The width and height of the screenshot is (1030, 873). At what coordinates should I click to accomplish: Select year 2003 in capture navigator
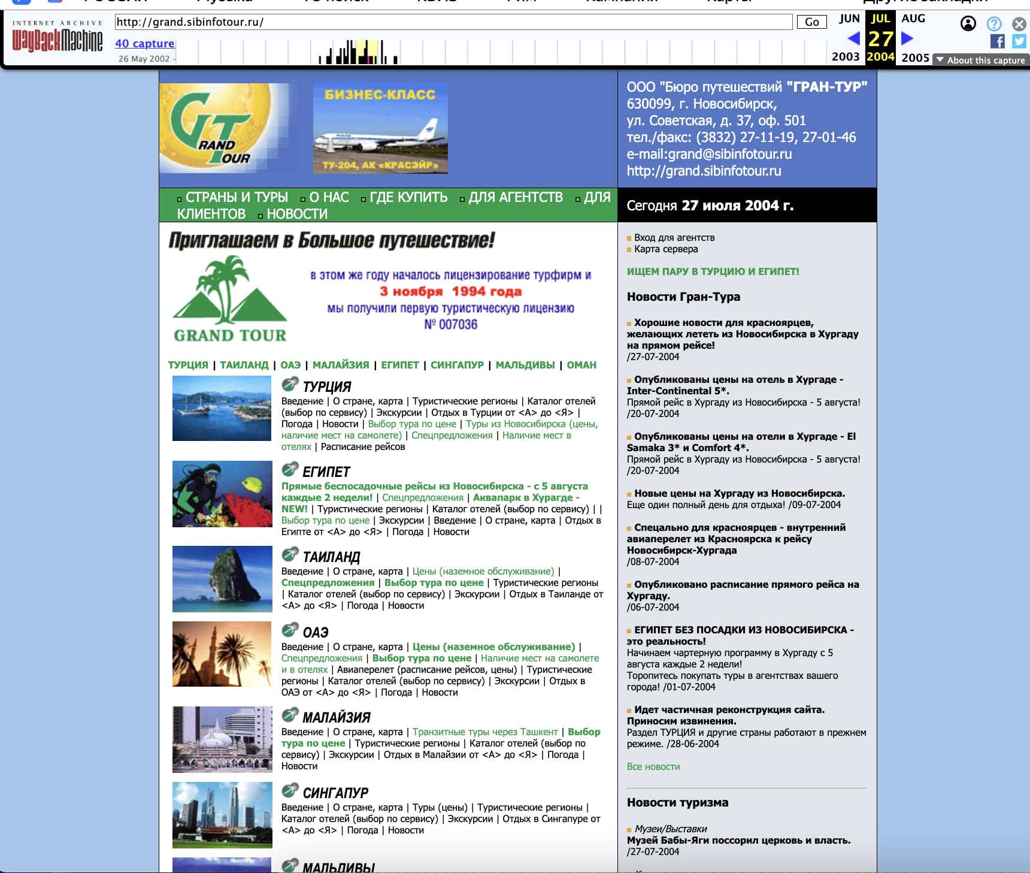[846, 56]
